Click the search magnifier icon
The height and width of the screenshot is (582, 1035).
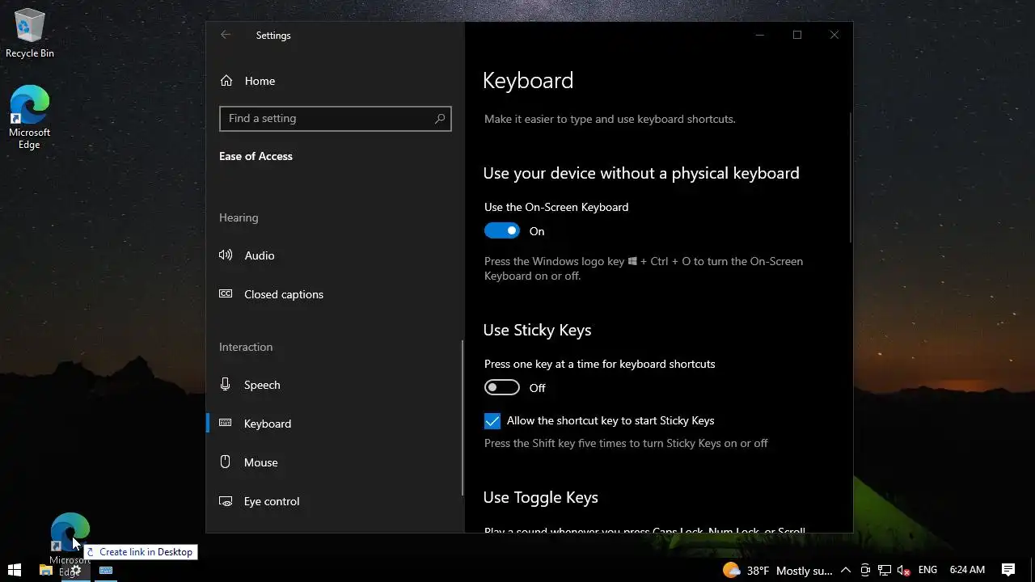440,119
